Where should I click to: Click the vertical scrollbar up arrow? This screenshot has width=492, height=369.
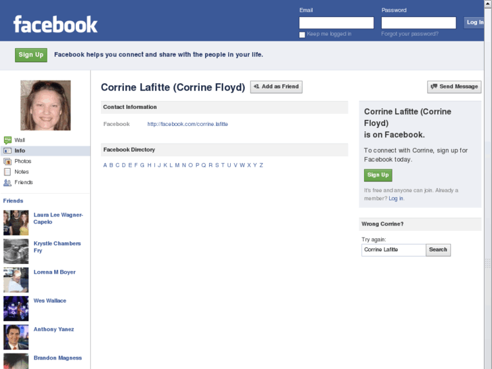[488, 3]
